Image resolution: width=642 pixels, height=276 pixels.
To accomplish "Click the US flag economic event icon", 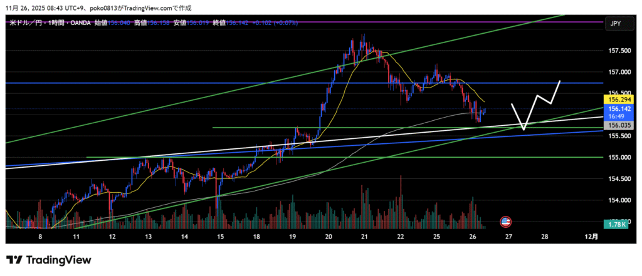I will pos(506,222).
